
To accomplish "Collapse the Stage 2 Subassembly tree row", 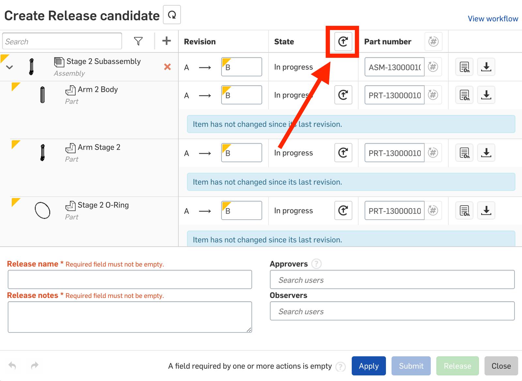I will click(x=9, y=67).
